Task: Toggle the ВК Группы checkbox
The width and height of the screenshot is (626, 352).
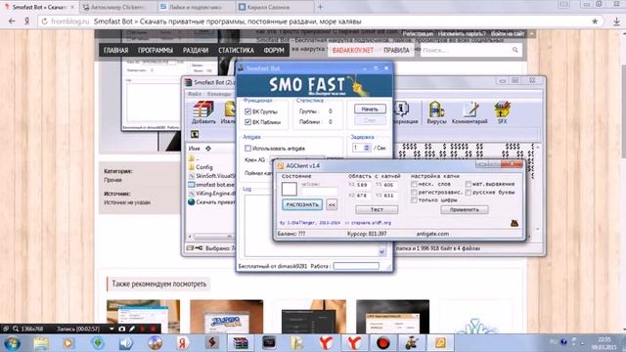Action: click(247, 111)
